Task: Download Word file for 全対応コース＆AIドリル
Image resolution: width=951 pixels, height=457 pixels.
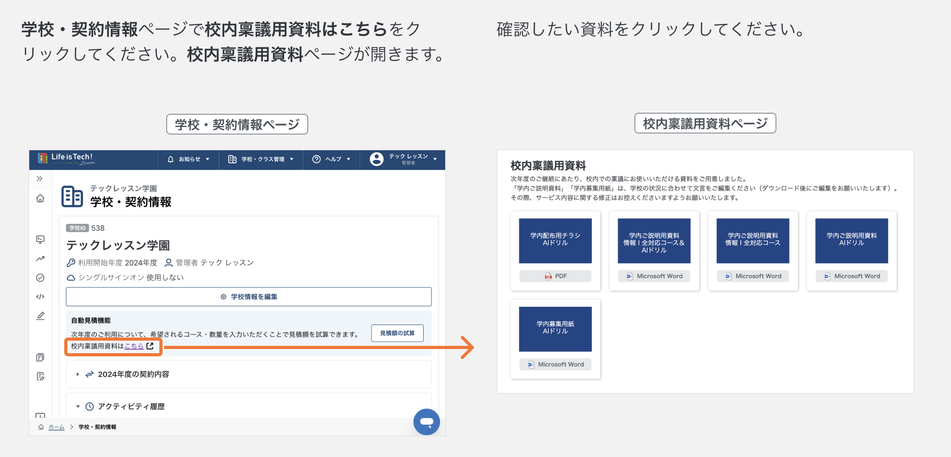Action: [654, 276]
